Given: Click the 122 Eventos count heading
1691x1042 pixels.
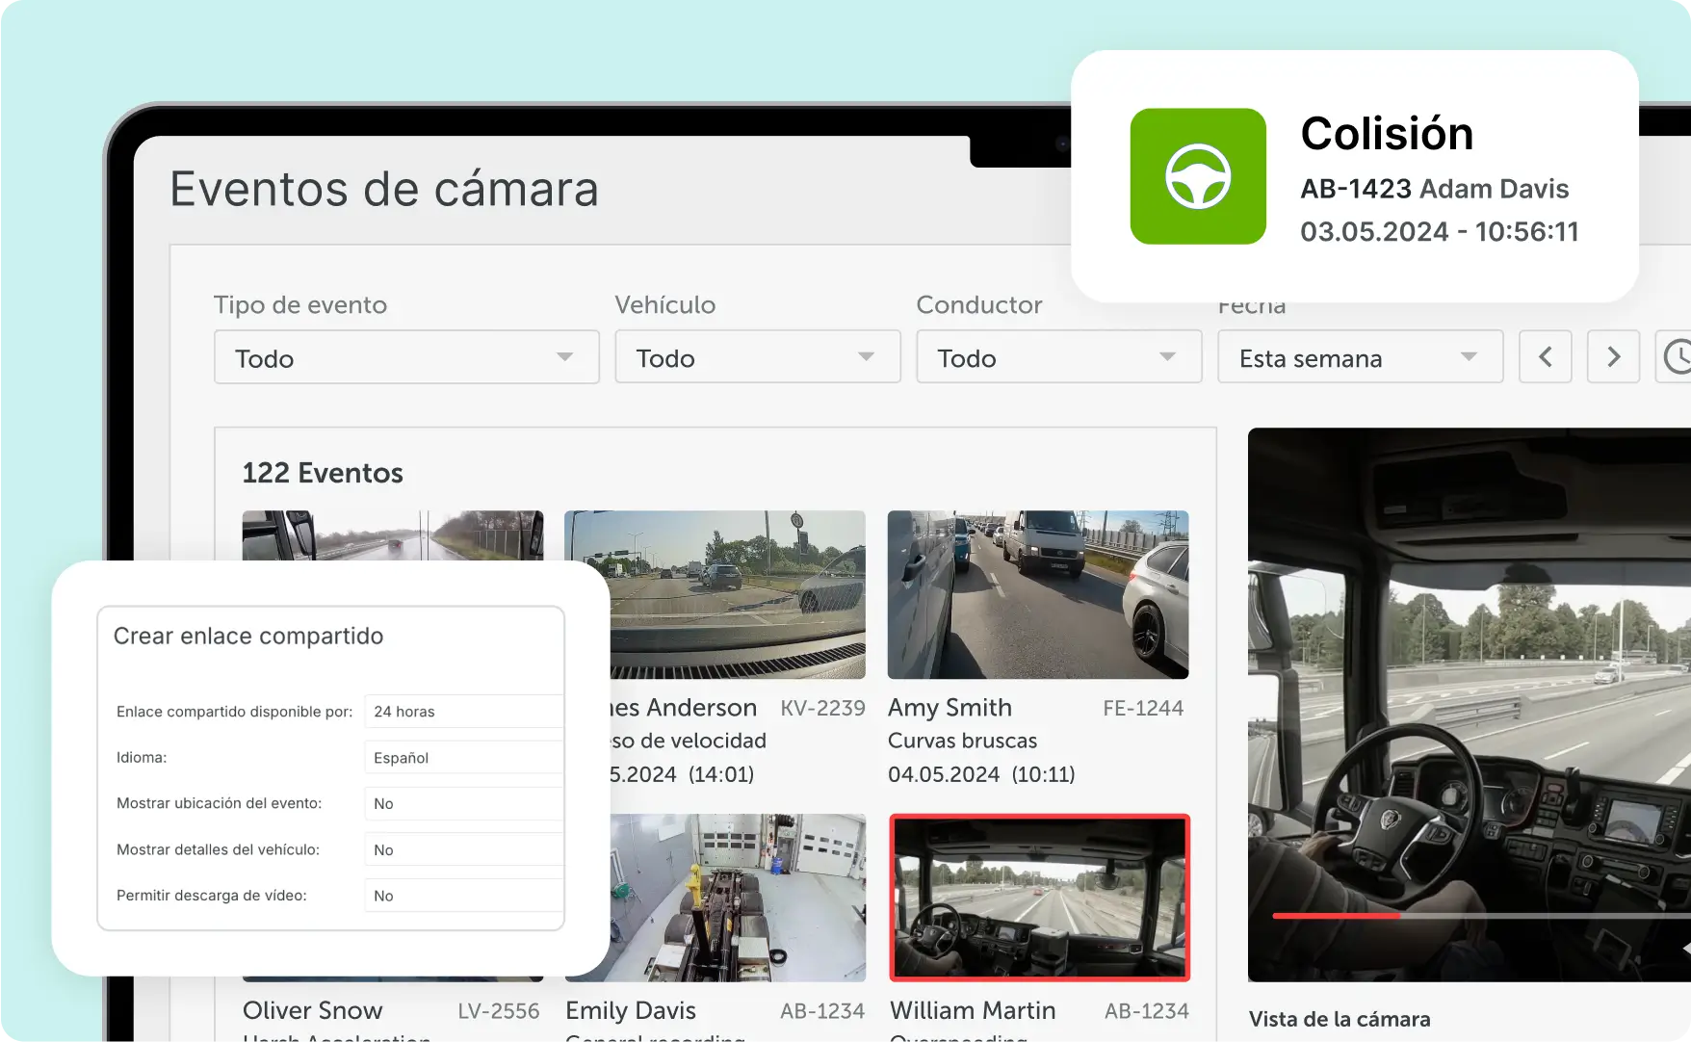Looking at the screenshot, I should [323, 473].
